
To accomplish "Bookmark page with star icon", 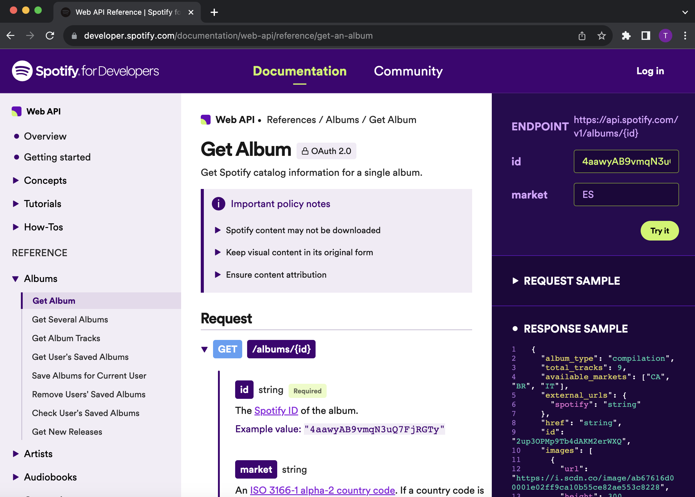I will tap(601, 36).
